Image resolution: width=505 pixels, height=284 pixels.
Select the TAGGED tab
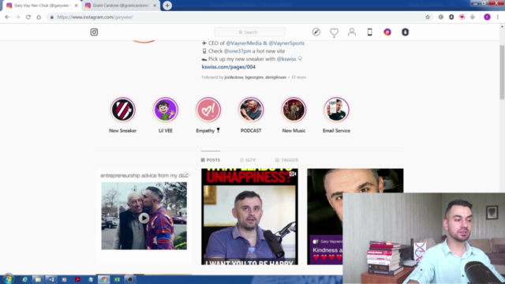[x=286, y=159]
